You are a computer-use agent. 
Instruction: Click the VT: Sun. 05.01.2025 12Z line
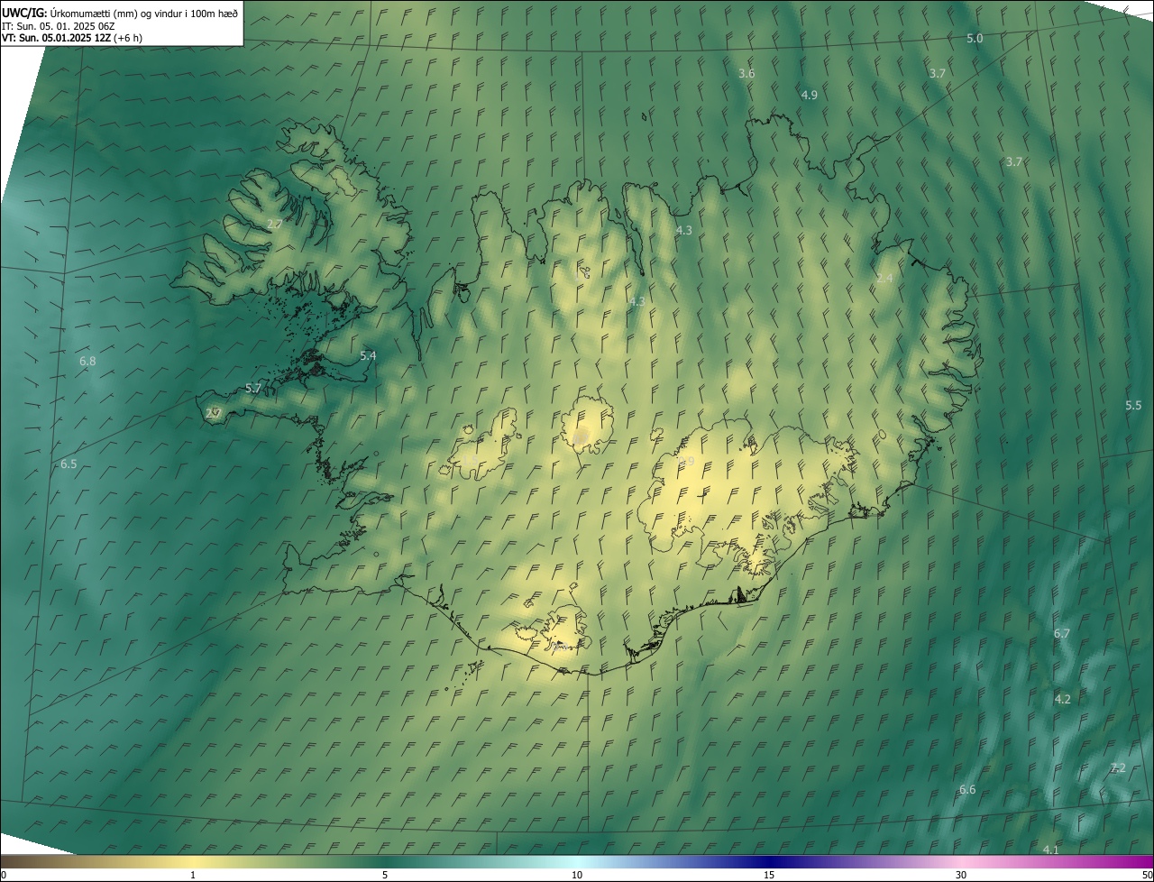72,38
